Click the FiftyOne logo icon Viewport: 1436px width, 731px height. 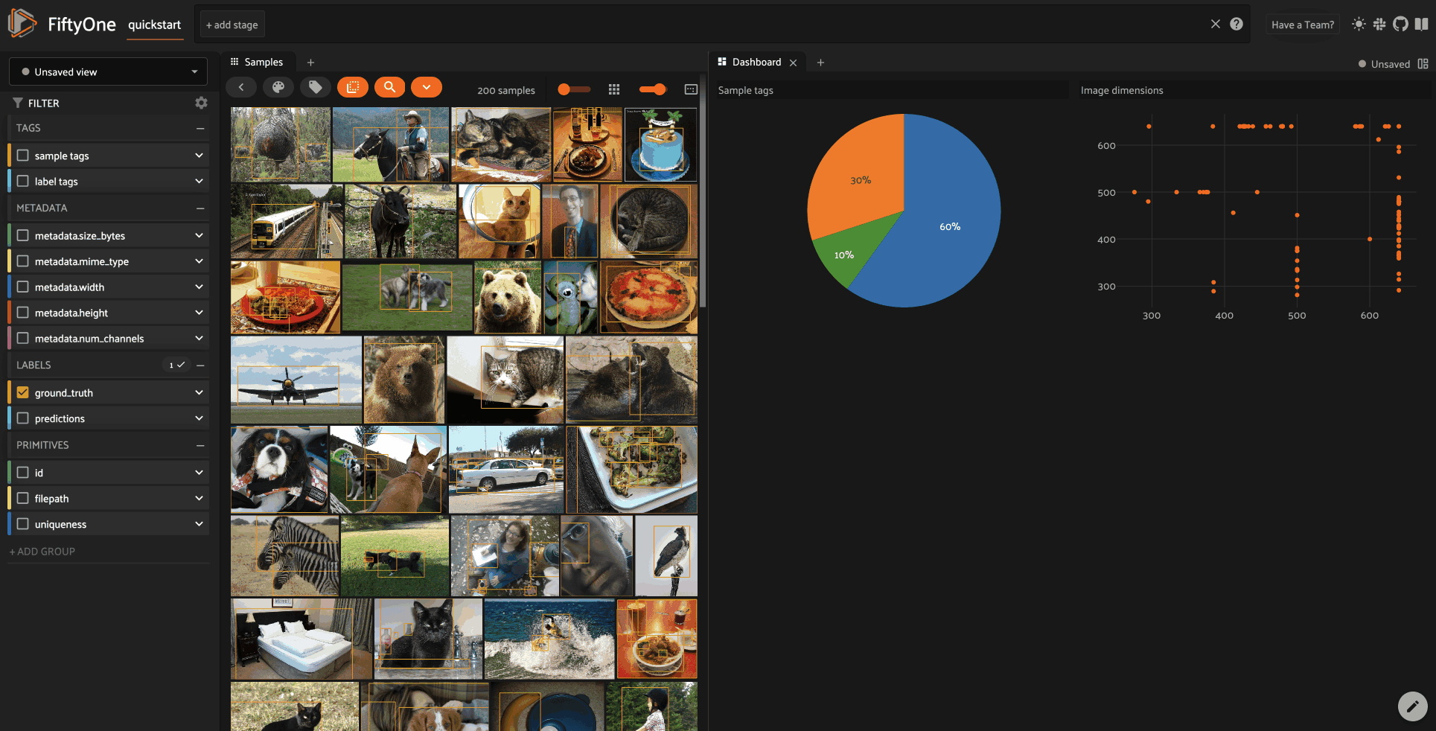(x=22, y=24)
